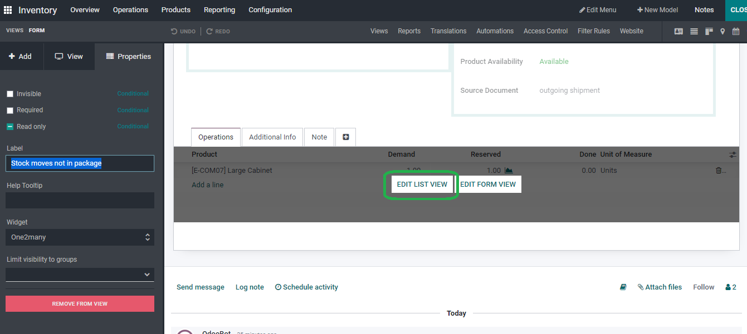Click the forecast chart icon beside Reserved

tap(509, 171)
